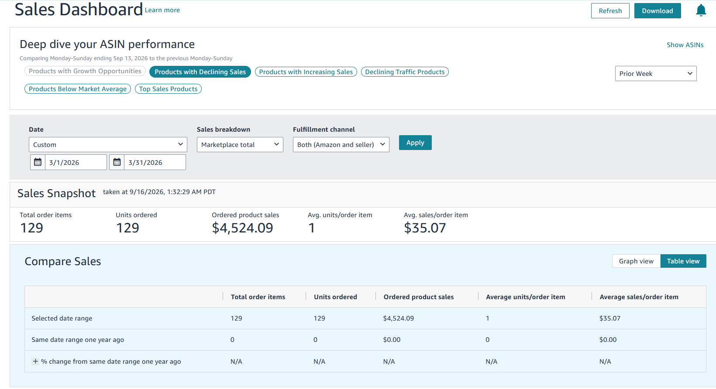
Task: Follow the Learn more link
Action: [x=162, y=10]
